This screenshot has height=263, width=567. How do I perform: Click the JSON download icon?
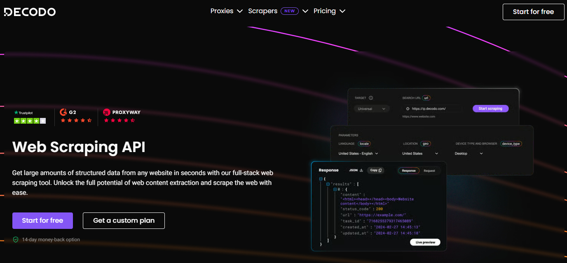pyautogui.click(x=361, y=170)
